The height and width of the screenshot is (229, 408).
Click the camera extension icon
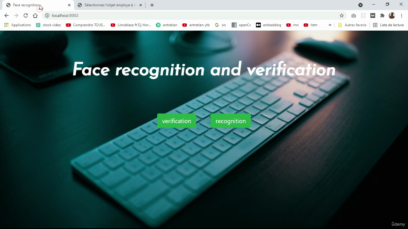pyautogui.click(x=353, y=15)
